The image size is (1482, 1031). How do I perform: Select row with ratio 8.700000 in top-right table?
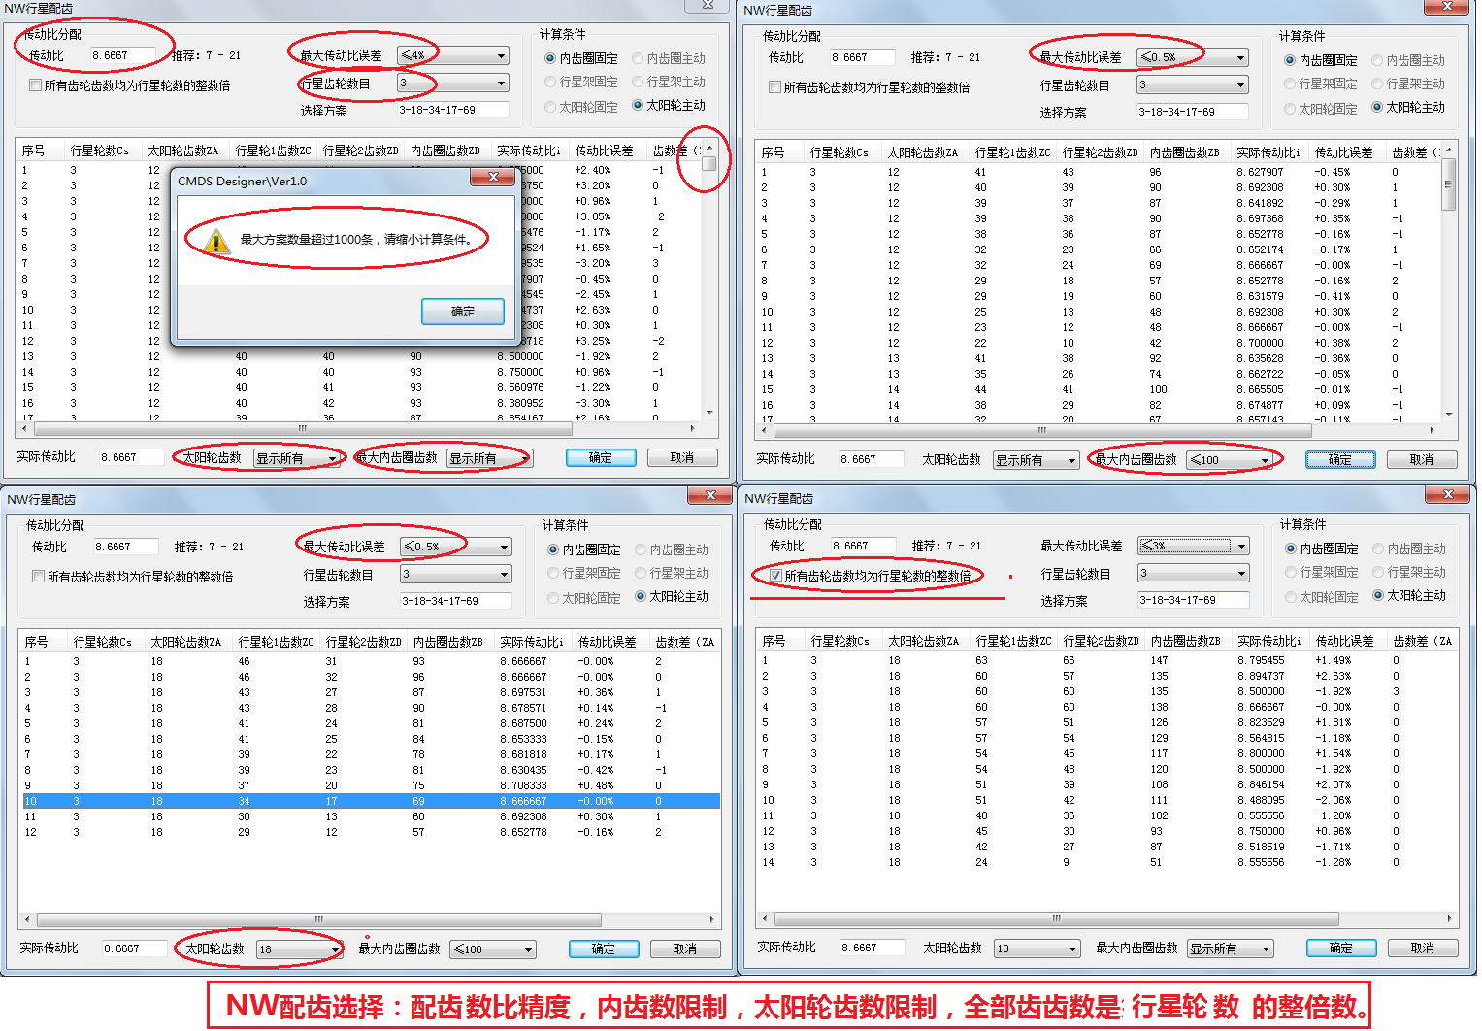(x=1099, y=343)
